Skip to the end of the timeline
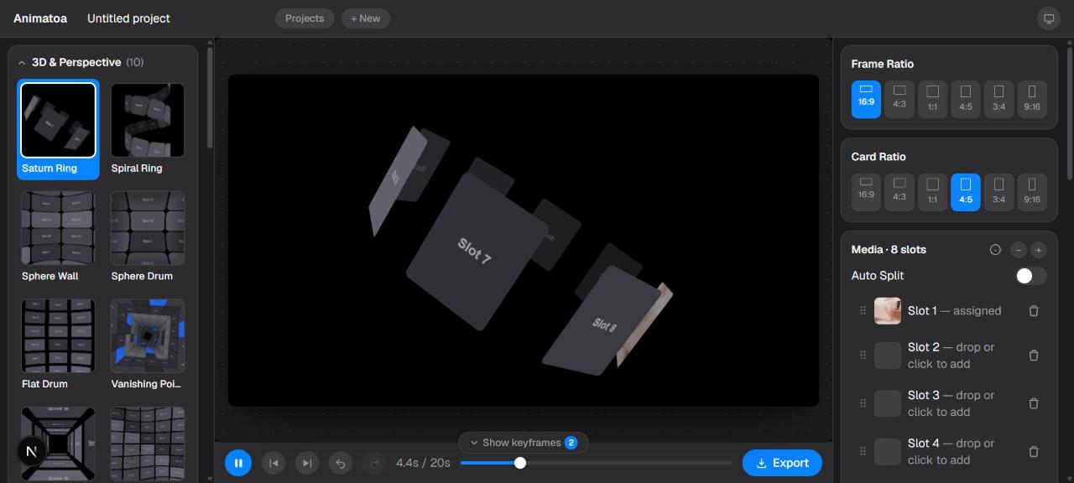 tap(307, 463)
